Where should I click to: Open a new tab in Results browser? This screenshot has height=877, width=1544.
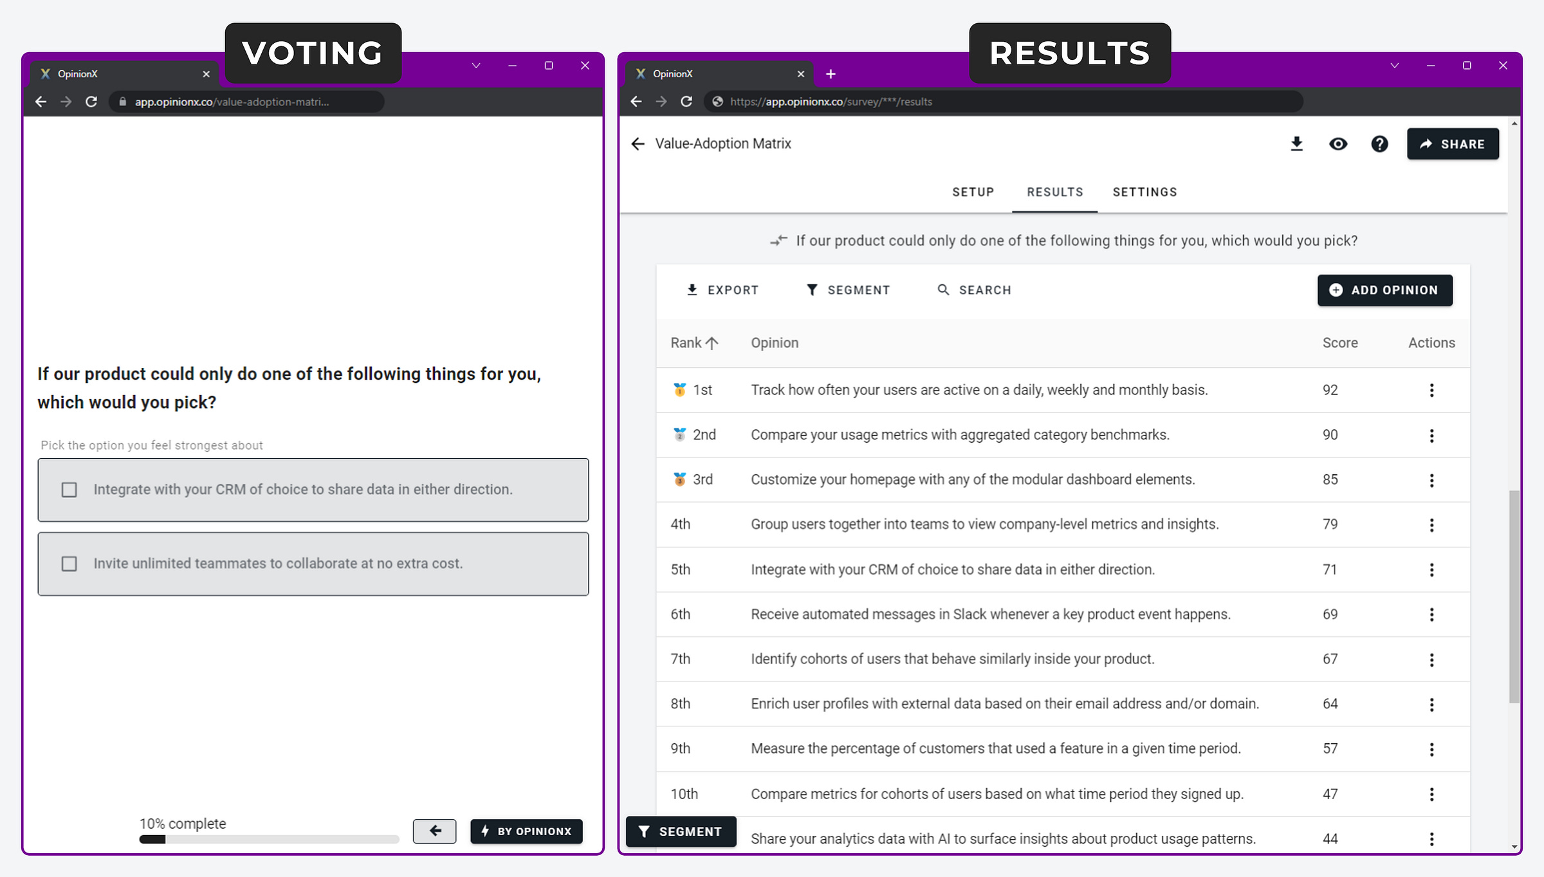831,74
